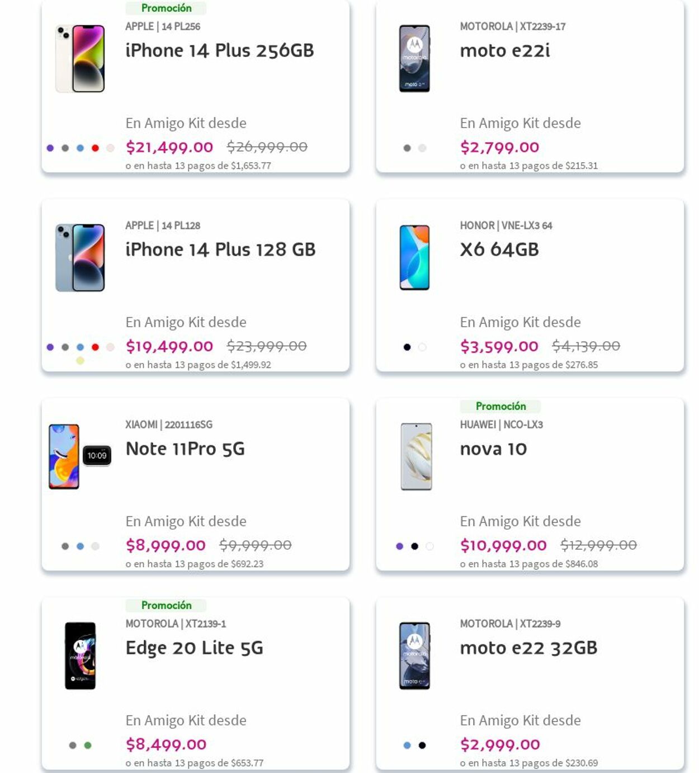
Task: Select red color for iPhone 14 Plus 256GB
Action: pos(95,148)
